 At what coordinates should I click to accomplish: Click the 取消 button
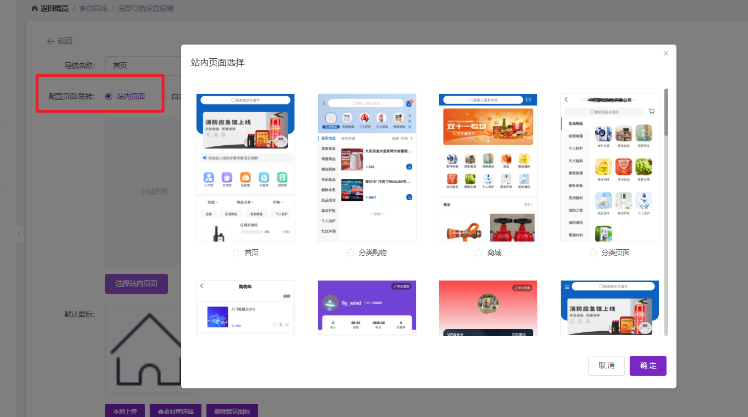[607, 366]
